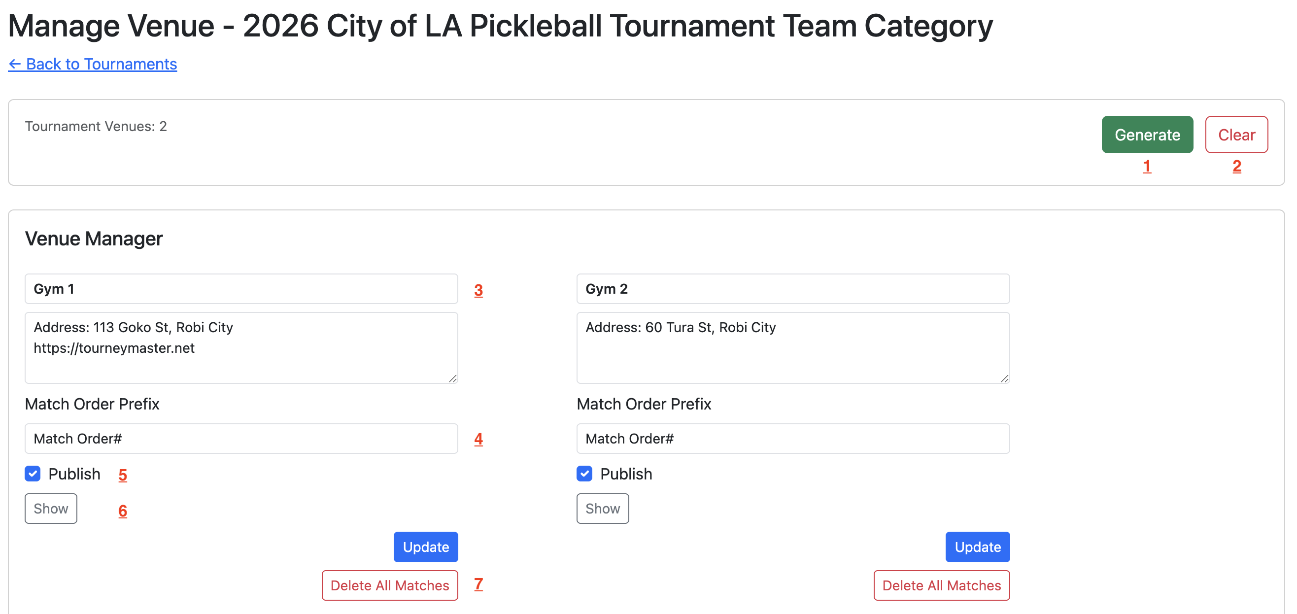
Task: Uncheck Publish for Gym 2
Action: [584, 474]
